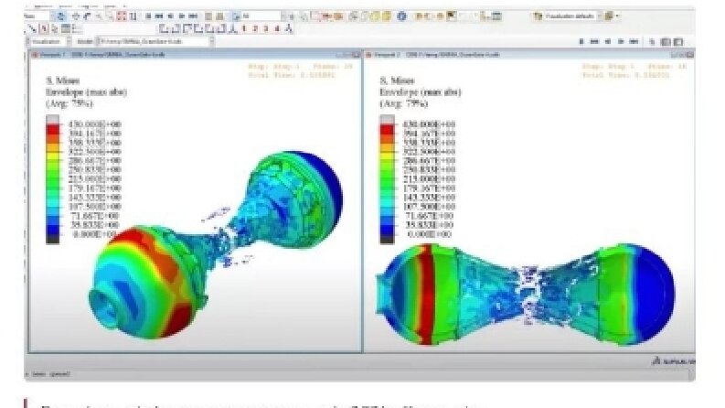Click dark blue swatch in Viewport 2 legend
This screenshot has width=725, height=408.
point(387,229)
